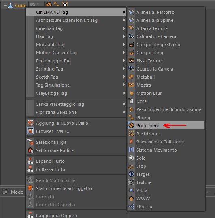
Task: Click the Stato Corrente ad Oggetto icon
Action: (x=30, y=188)
